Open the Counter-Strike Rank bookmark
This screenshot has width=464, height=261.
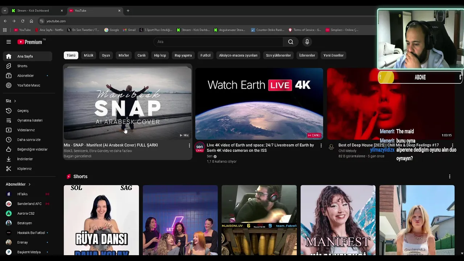[x=268, y=30]
